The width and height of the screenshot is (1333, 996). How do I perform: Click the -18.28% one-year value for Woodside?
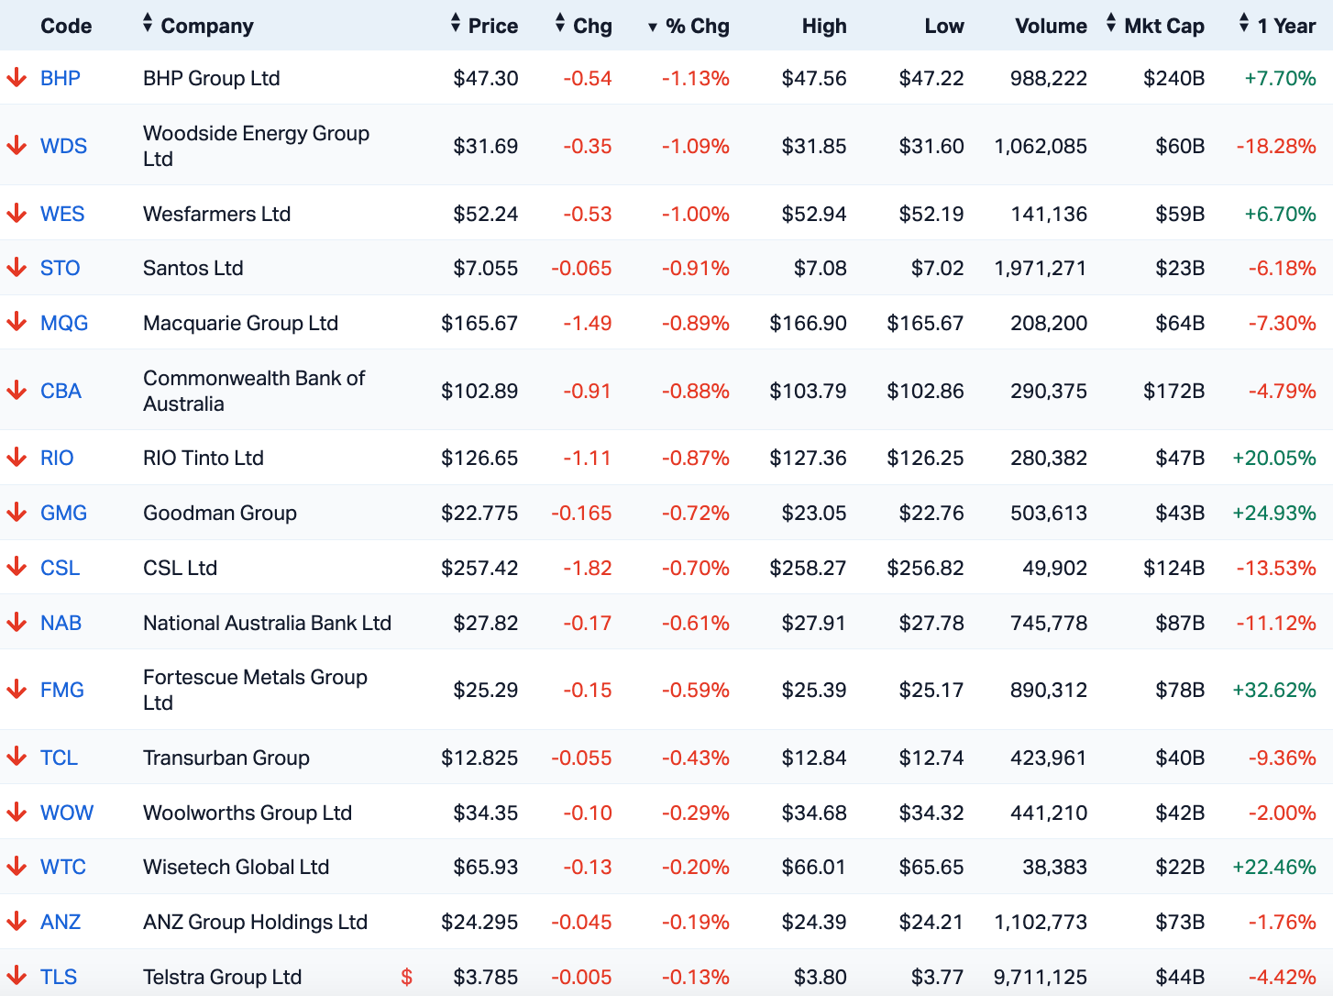1276,146
